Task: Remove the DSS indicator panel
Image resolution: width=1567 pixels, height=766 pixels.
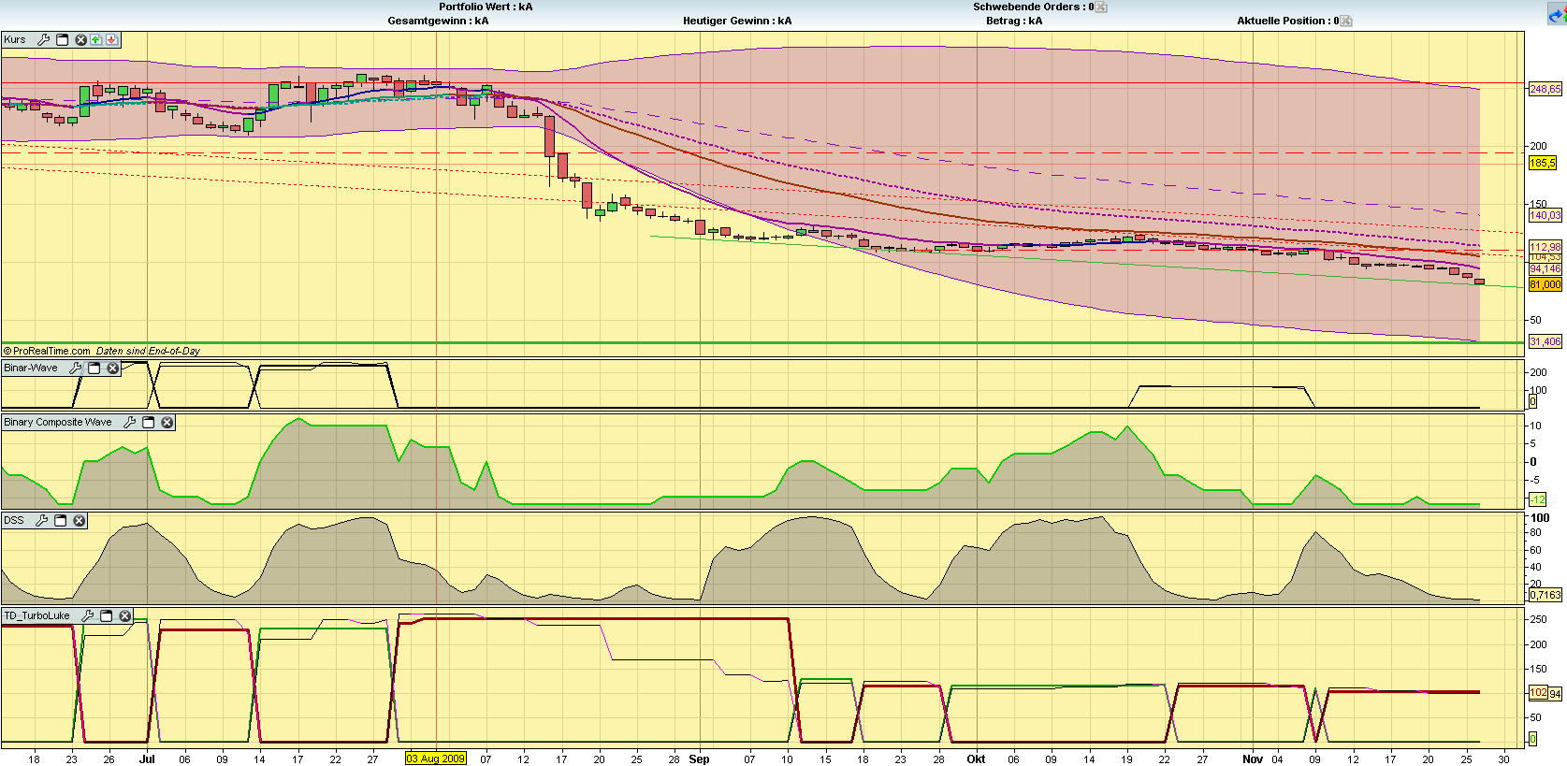Action: coord(80,521)
